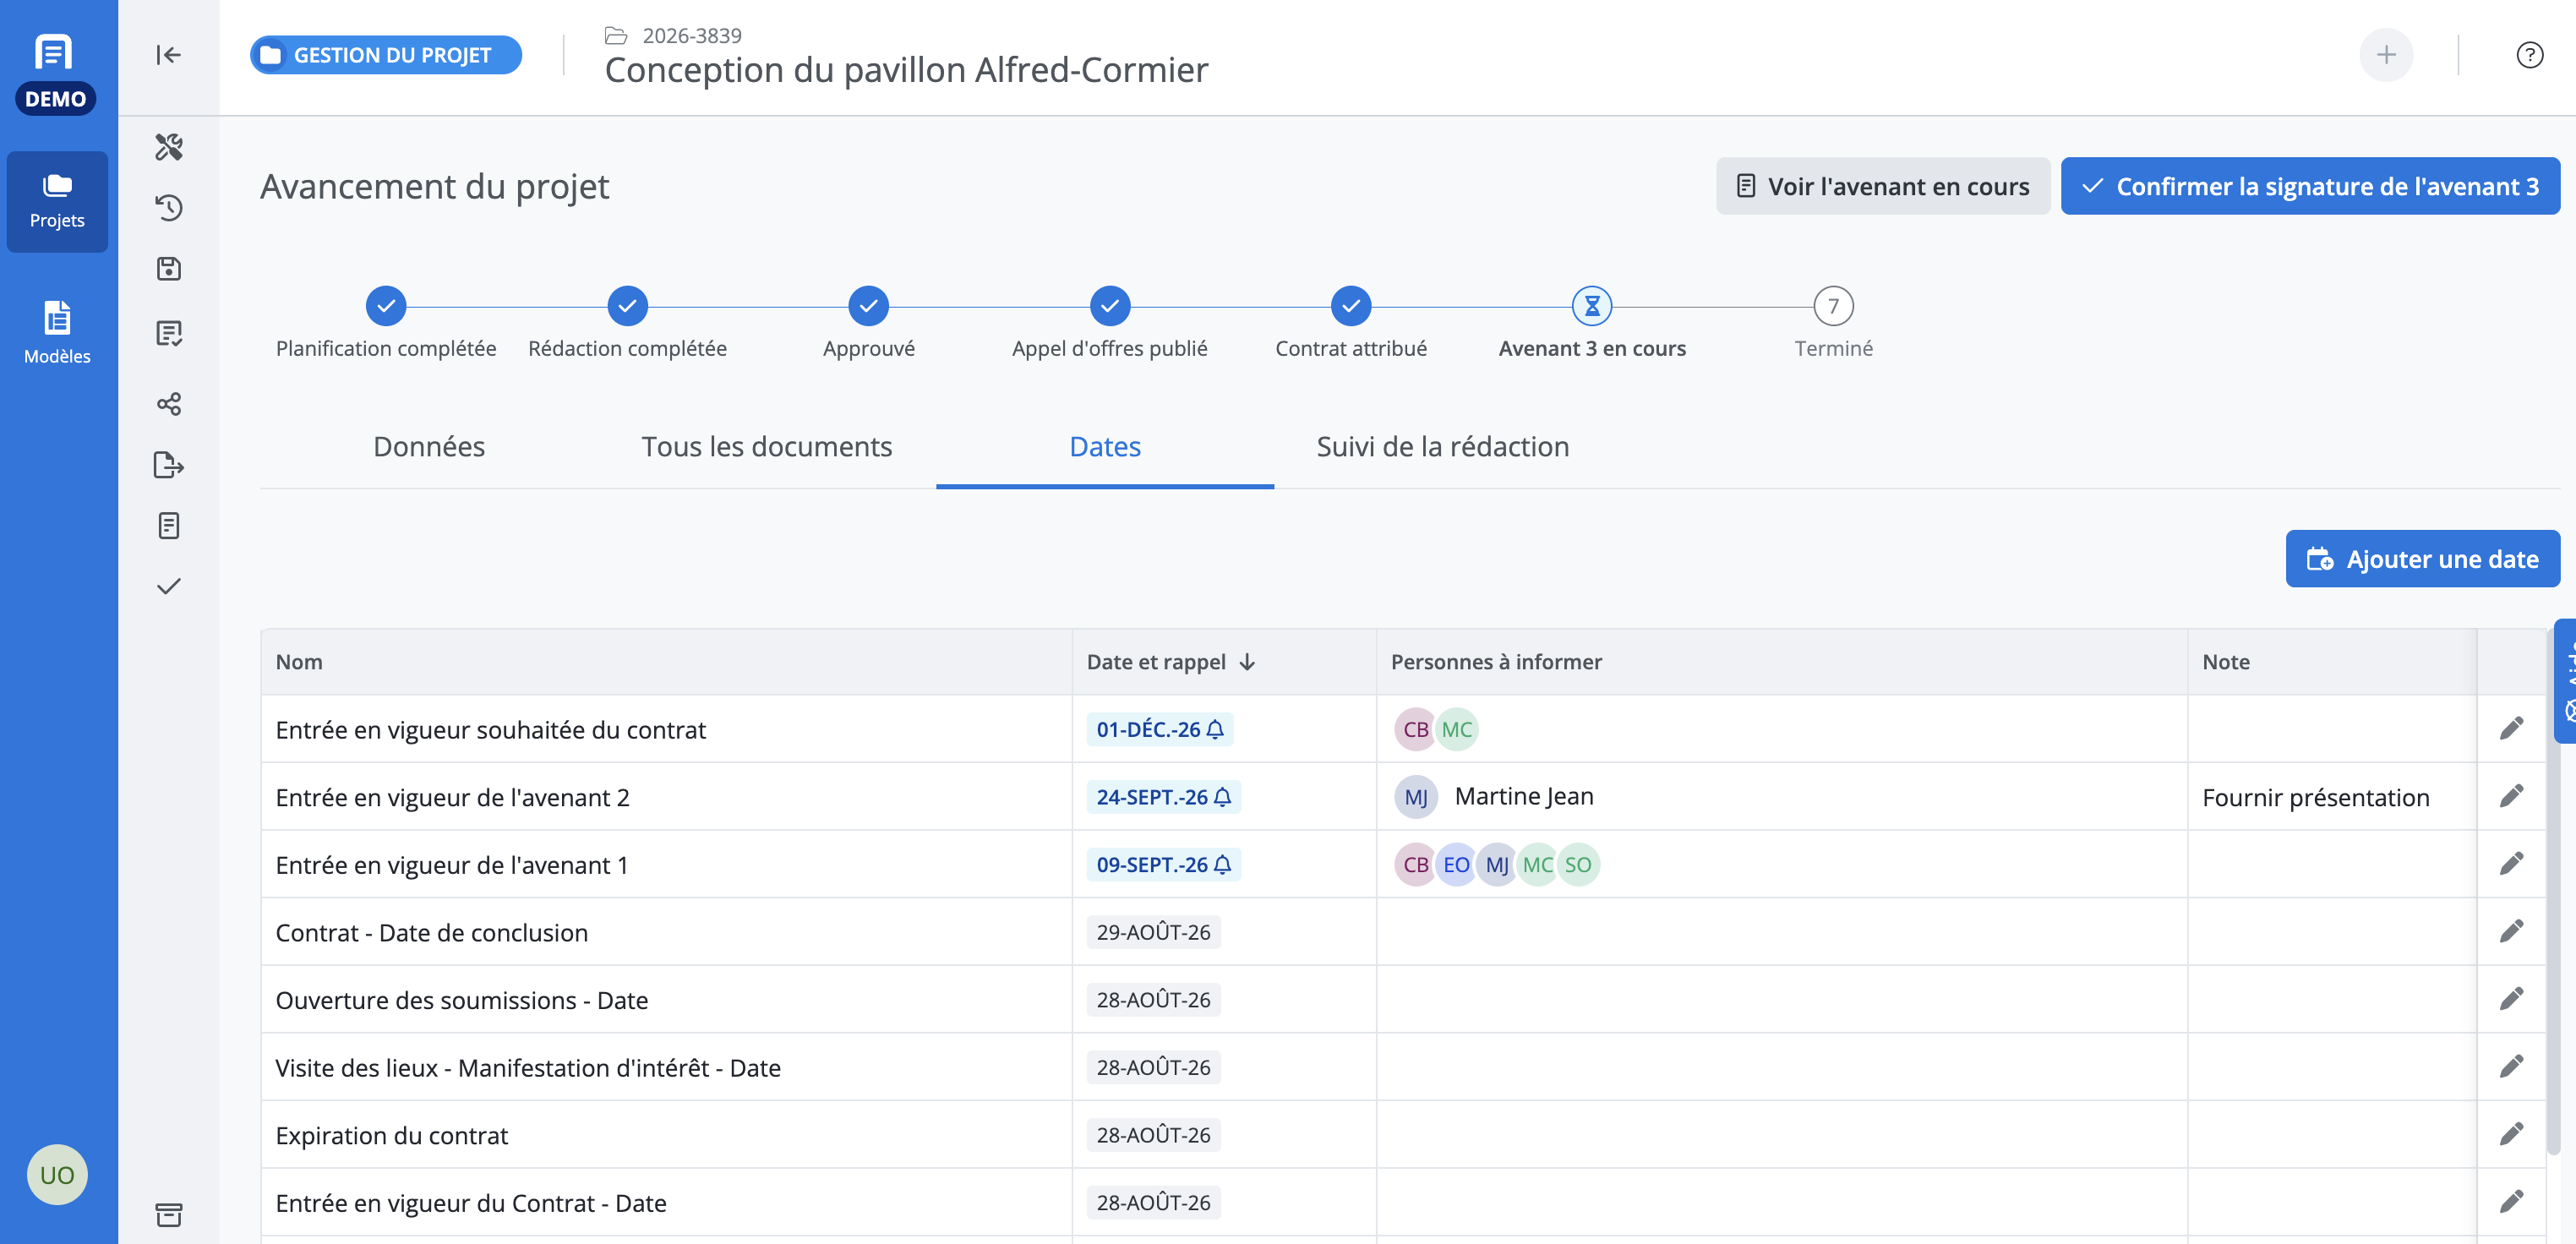
Task: Open the history clock icon
Action: pos(168,208)
